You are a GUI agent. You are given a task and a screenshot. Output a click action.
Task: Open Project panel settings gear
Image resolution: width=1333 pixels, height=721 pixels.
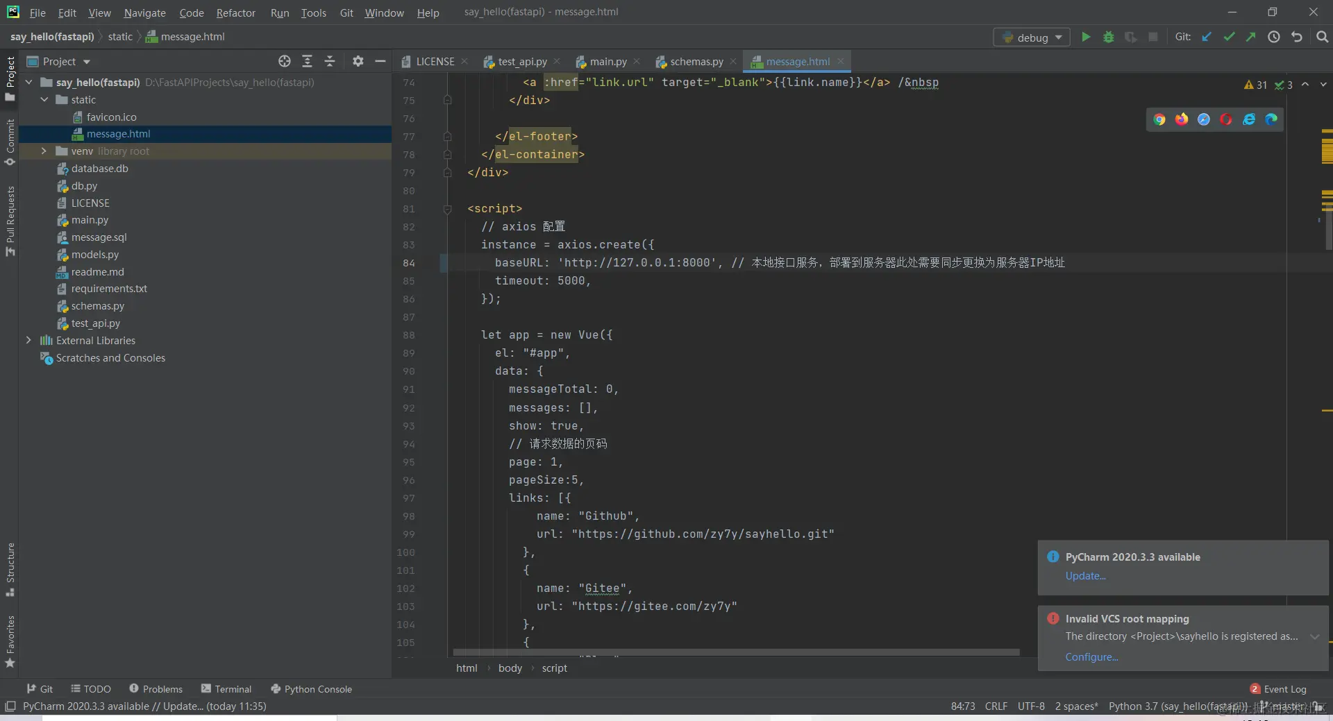pos(358,61)
